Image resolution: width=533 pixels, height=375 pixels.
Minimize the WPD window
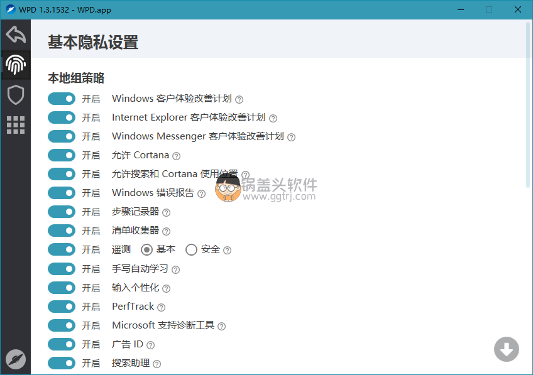click(461, 9)
